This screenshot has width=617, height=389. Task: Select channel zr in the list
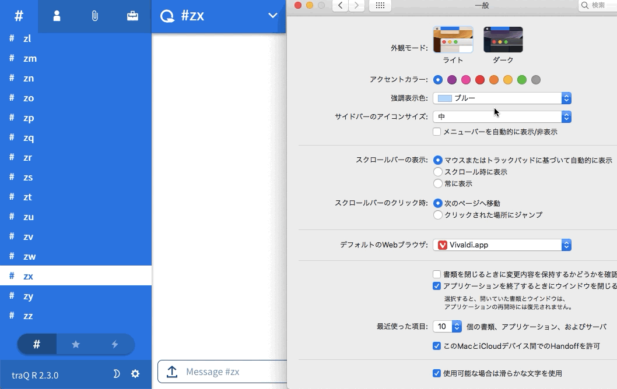coord(76,157)
